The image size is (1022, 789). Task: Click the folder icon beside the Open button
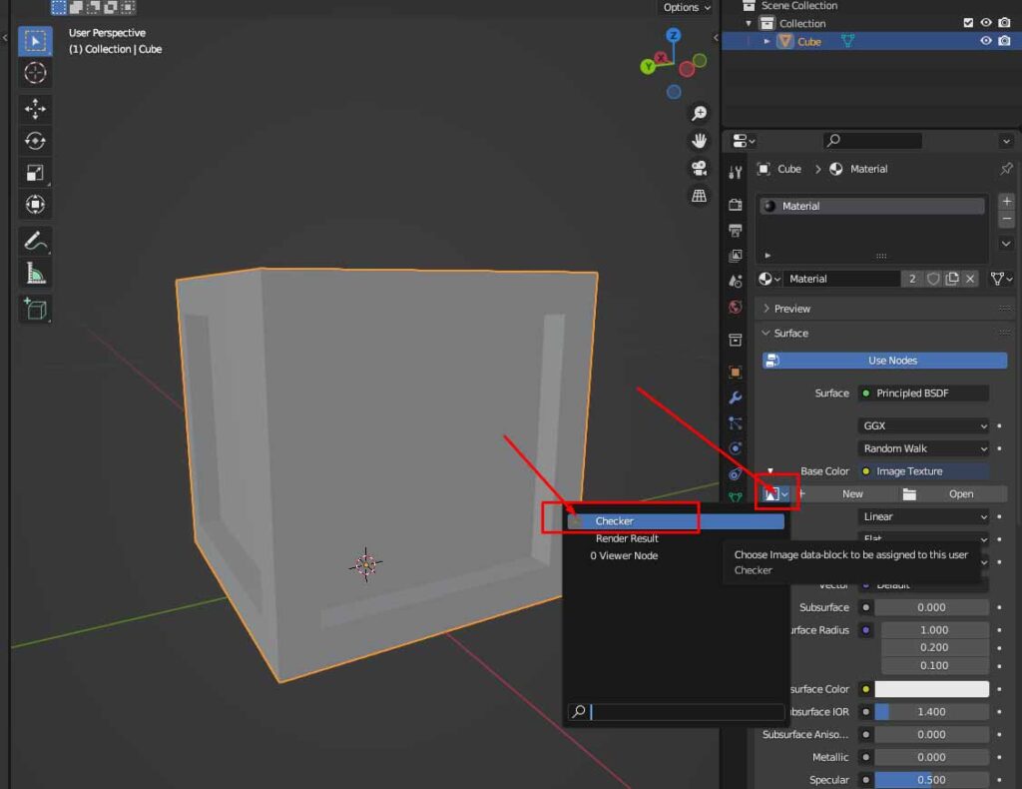(909, 494)
